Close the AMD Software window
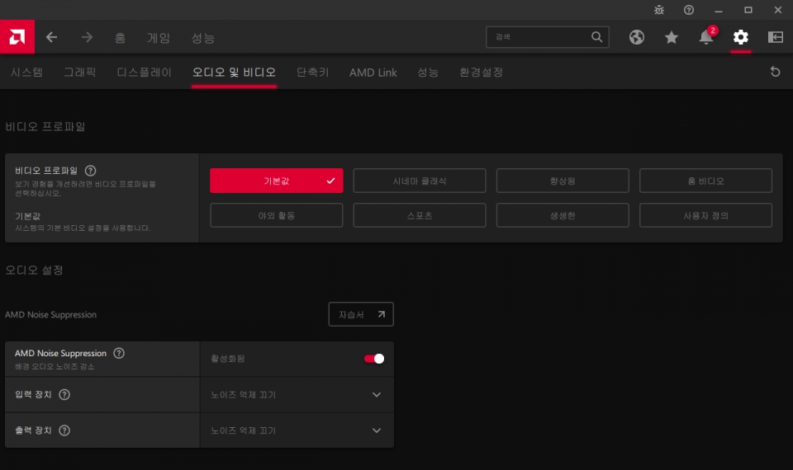The height and width of the screenshot is (470, 793). (x=778, y=10)
